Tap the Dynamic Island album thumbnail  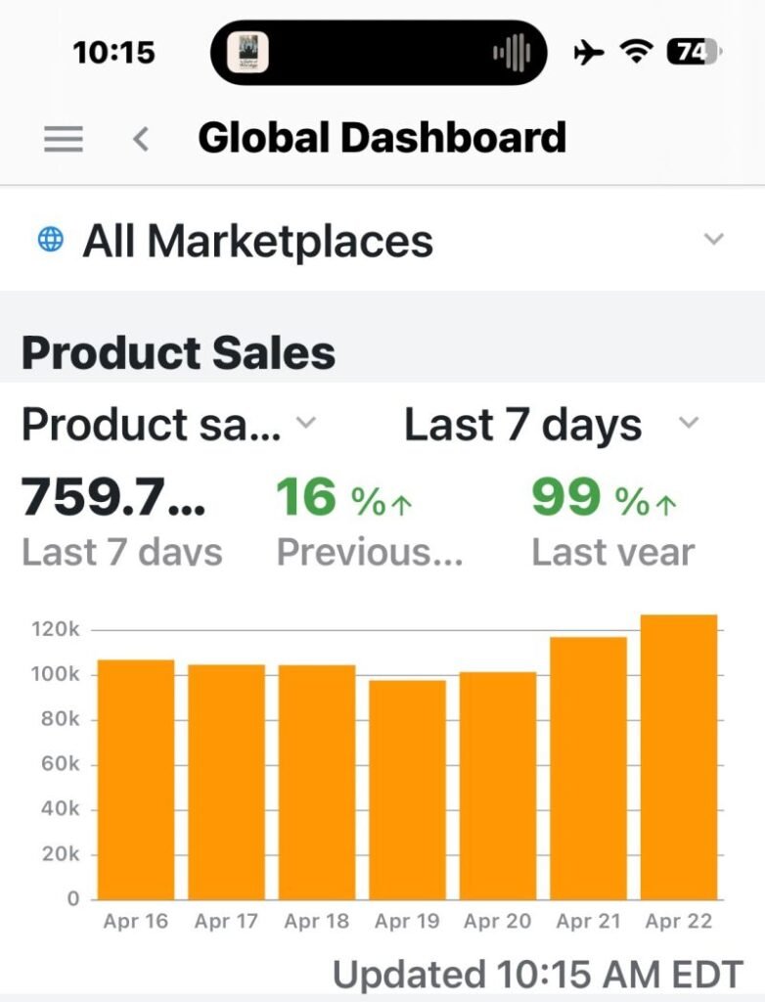[x=248, y=52]
